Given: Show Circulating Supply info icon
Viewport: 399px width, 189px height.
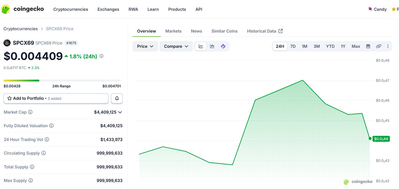Looking at the screenshot, I should click(x=44, y=153).
